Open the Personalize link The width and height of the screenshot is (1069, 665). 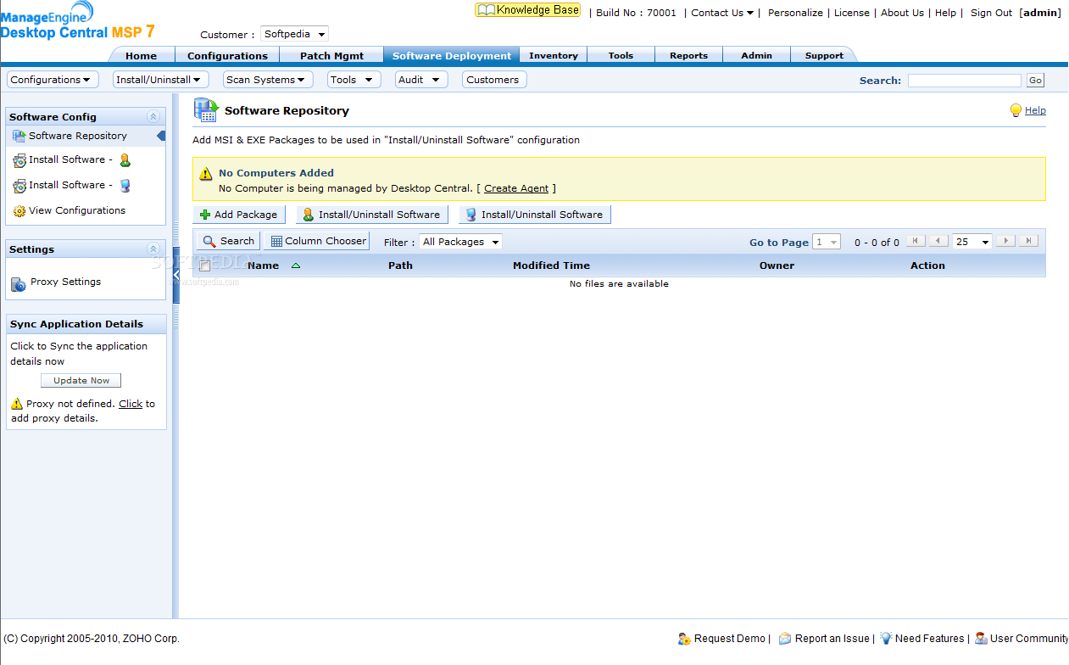(x=795, y=13)
